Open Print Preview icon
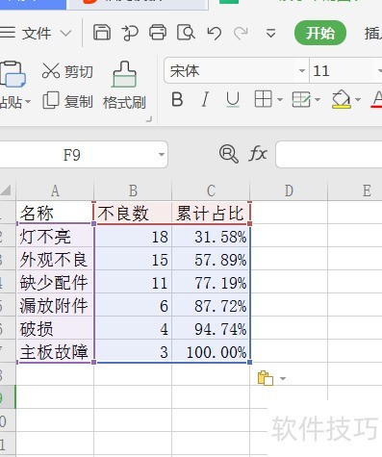 (186, 33)
